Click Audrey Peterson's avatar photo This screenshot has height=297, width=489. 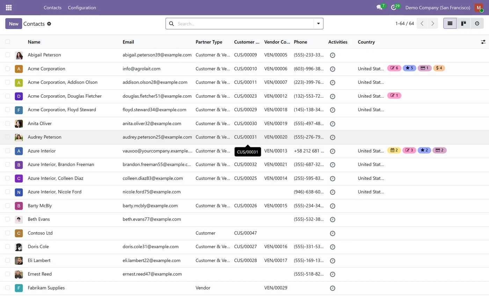19,137
